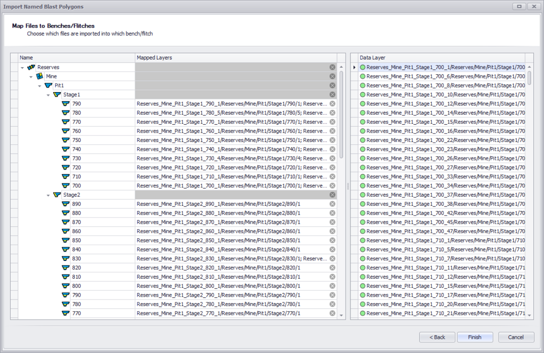Select bench 780 under Stage2
The height and width of the screenshot is (353, 544).
(x=77, y=304)
